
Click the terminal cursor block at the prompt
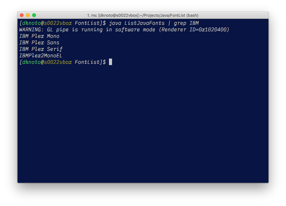tap(110, 62)
